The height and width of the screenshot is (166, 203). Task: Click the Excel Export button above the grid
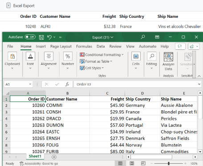point(20,6)
